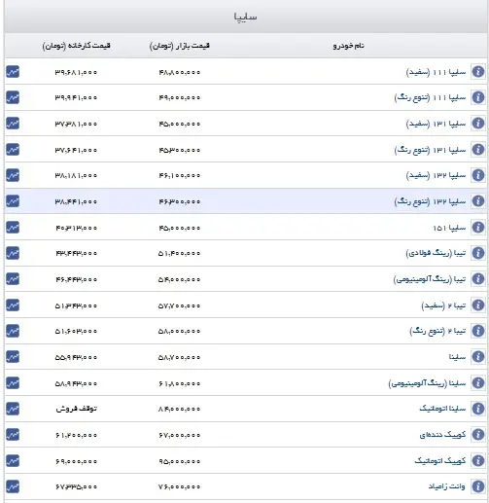The width and height of the screenshot is (489, 503).
Task: Click the قیمت کارخانه (تومان) column header
Action: [76, 46]
